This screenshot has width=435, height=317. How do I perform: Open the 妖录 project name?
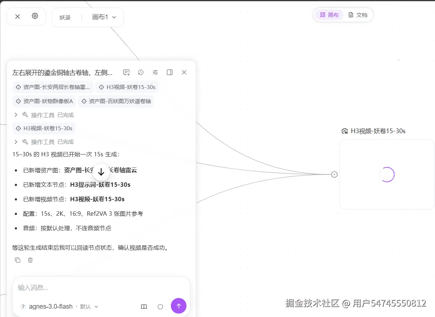coord(65,17)
